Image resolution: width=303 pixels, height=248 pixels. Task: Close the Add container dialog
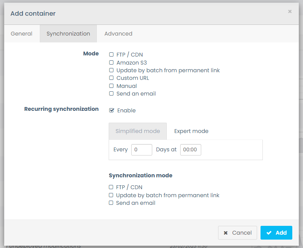click(290, 11)
